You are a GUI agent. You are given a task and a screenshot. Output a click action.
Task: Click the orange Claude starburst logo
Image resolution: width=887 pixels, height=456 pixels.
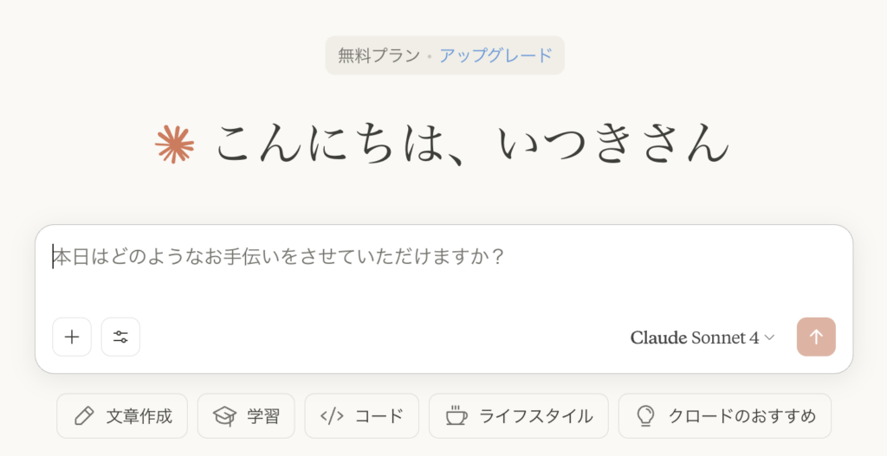pos(175,145)
